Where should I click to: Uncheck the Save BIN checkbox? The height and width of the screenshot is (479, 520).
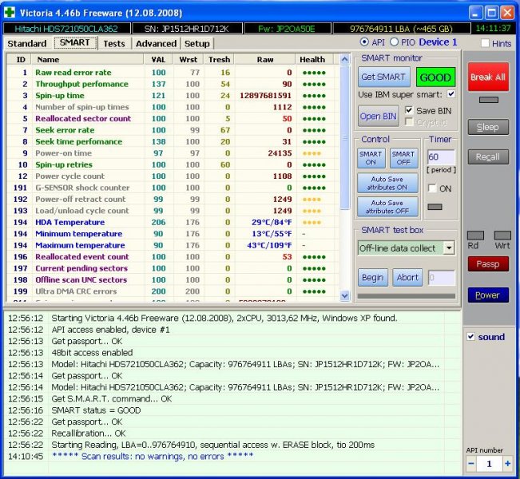coord(410,110)
